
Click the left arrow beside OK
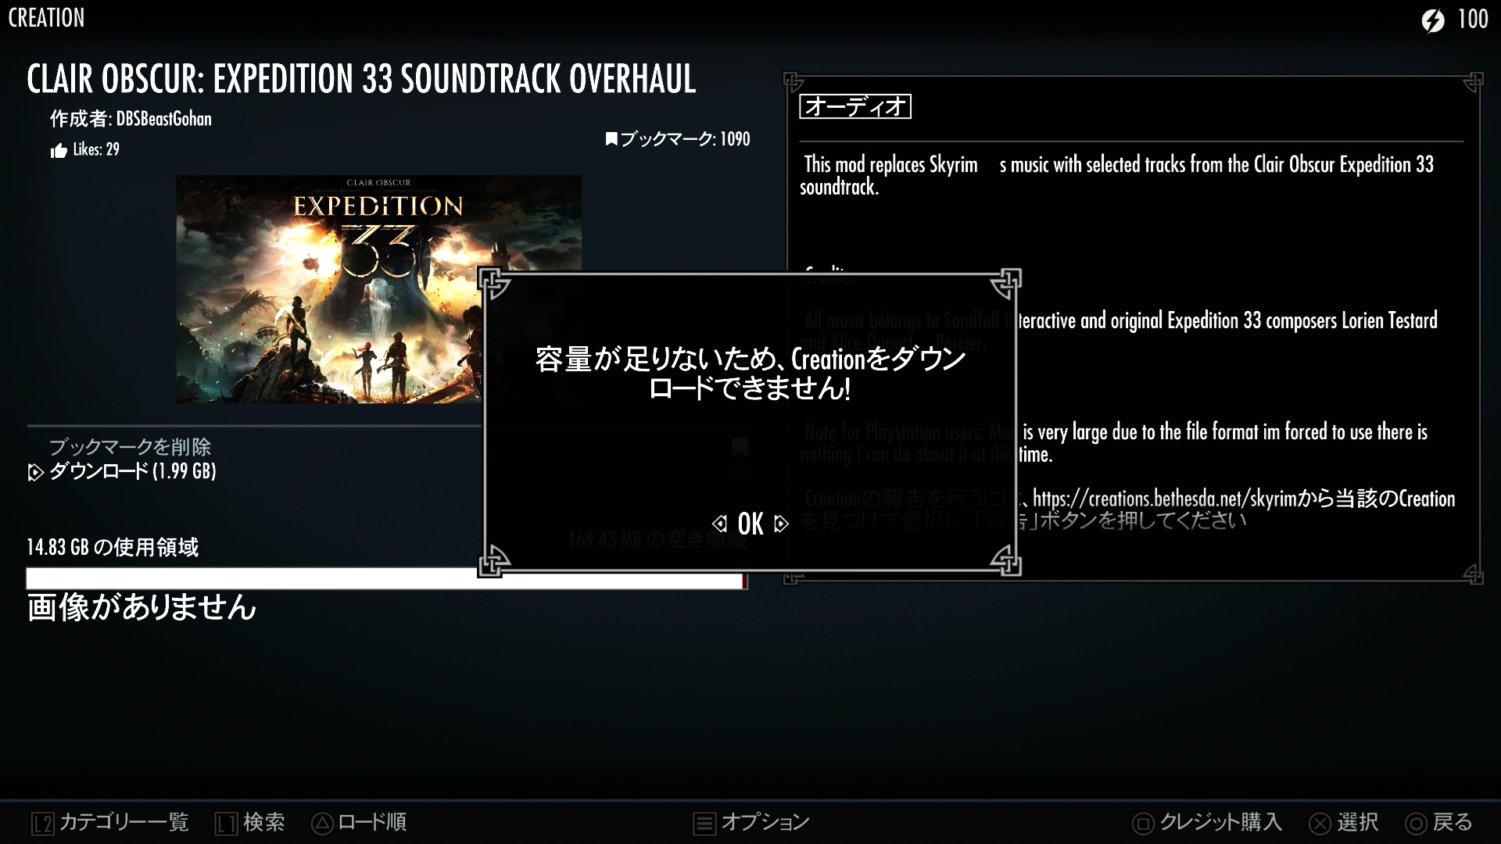[720, 524]
